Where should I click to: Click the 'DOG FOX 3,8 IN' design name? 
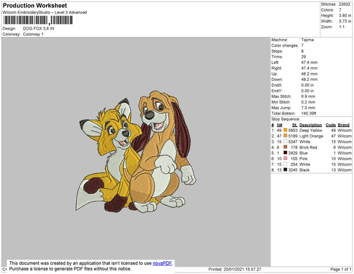(38, 28)
